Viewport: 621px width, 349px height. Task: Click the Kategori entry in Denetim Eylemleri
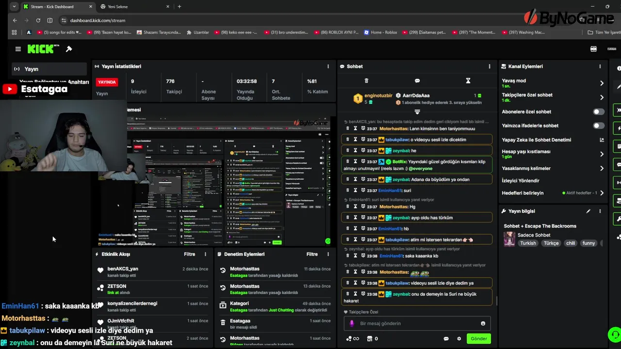pyautogui.click(x=276, y=306)
